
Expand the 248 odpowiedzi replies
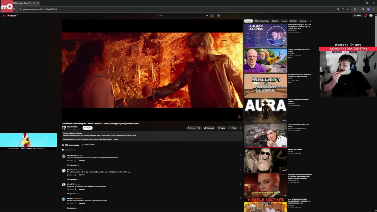point(73,180)
